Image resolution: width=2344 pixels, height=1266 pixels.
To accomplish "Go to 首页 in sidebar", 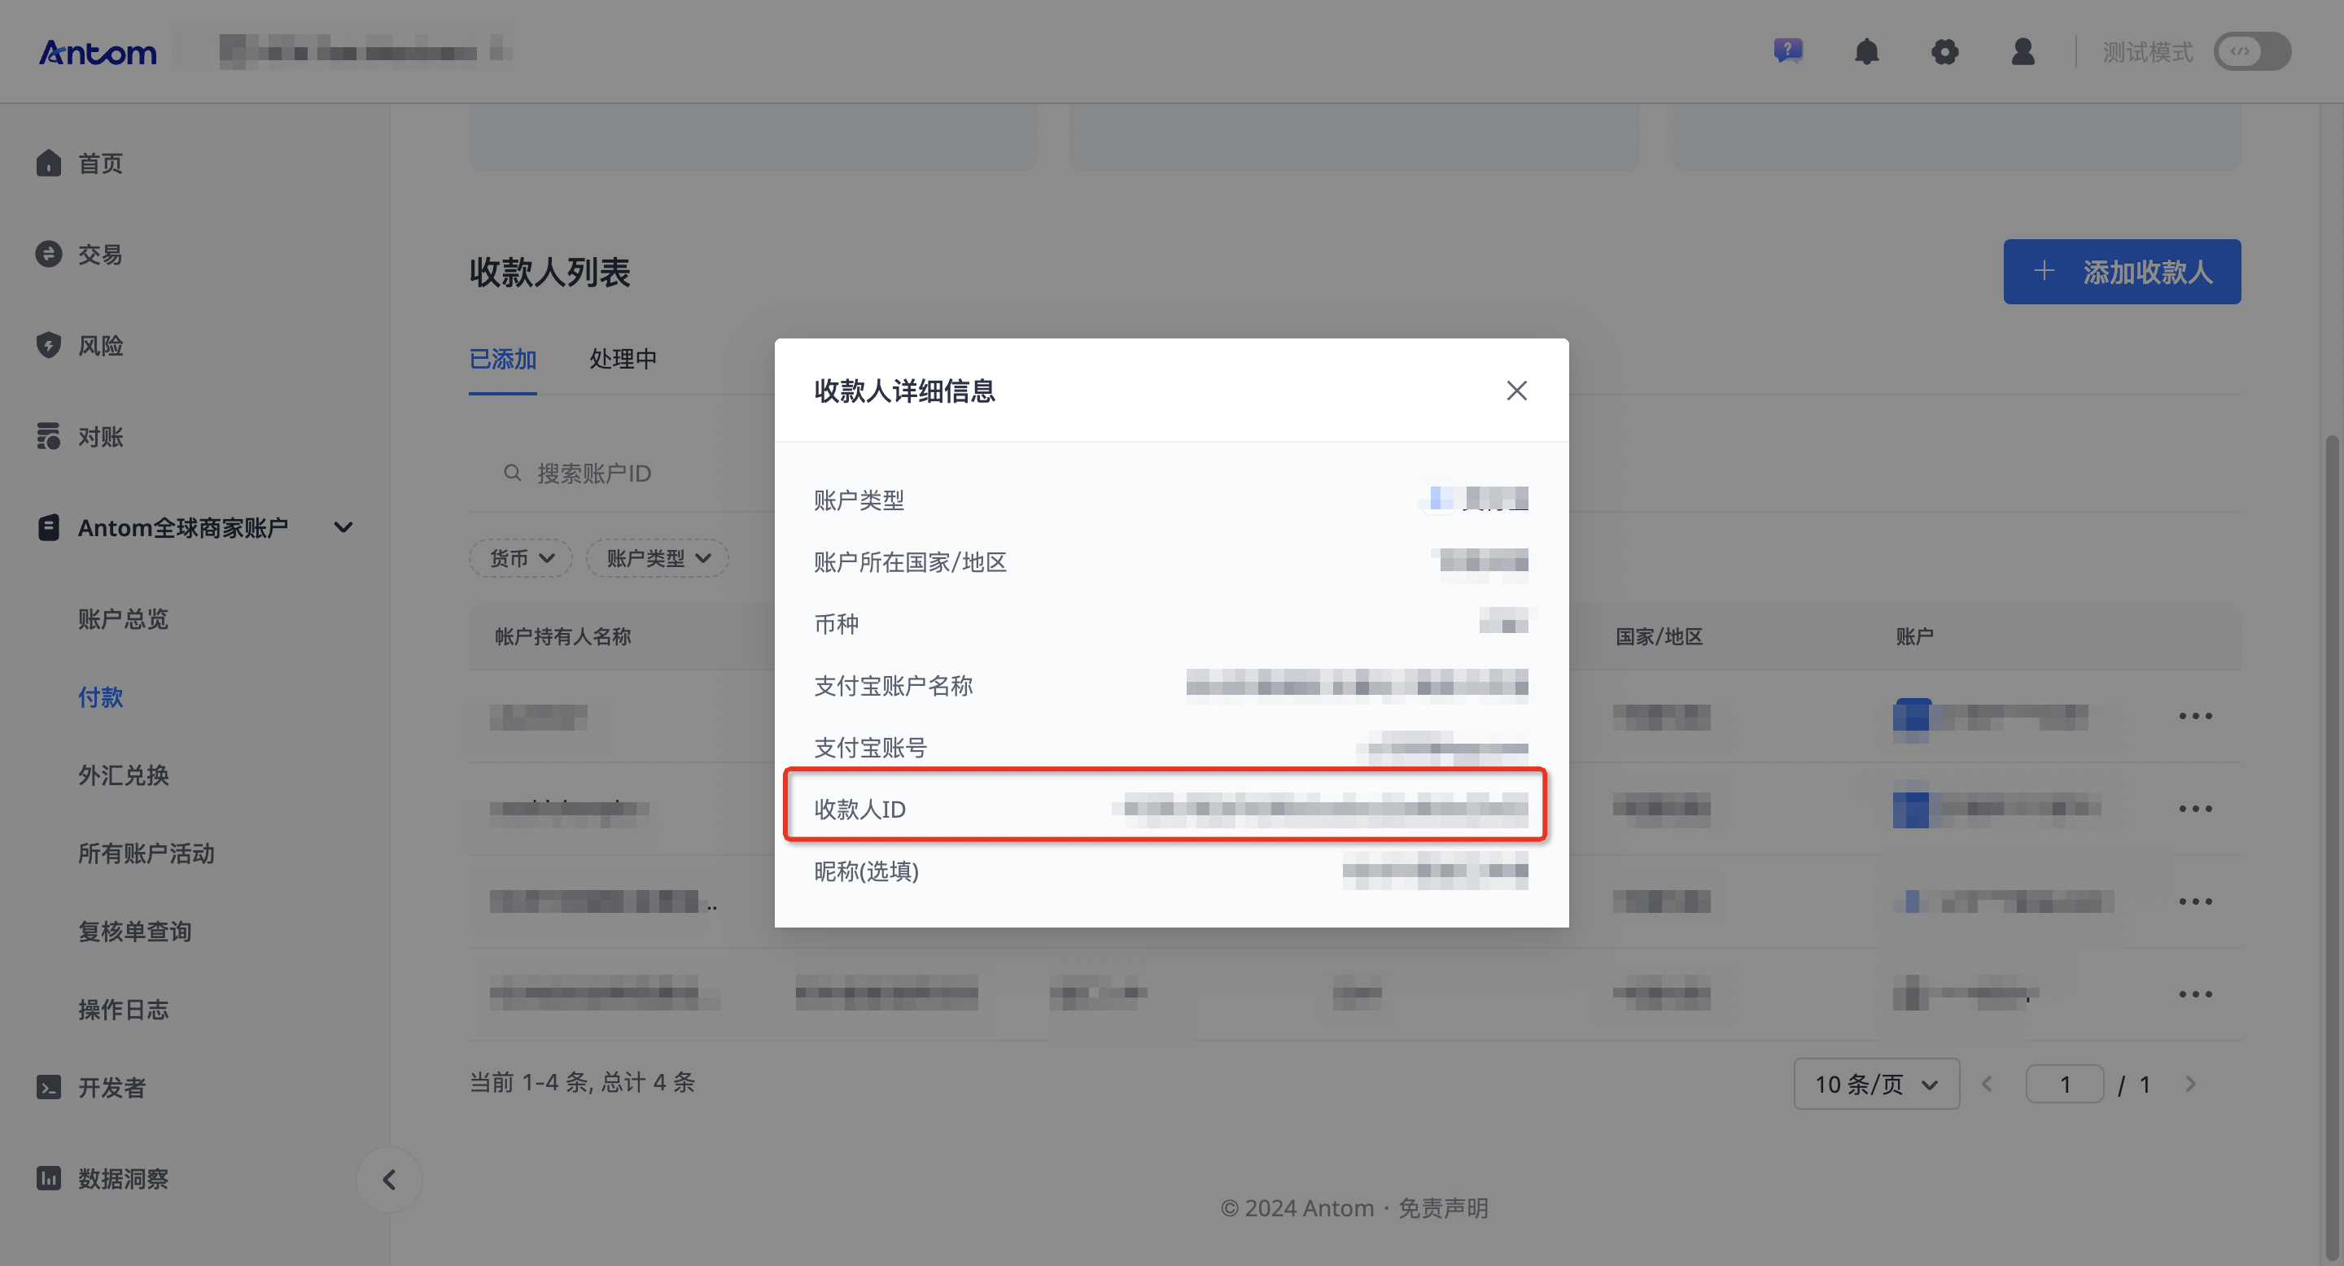I will [100, 164].
